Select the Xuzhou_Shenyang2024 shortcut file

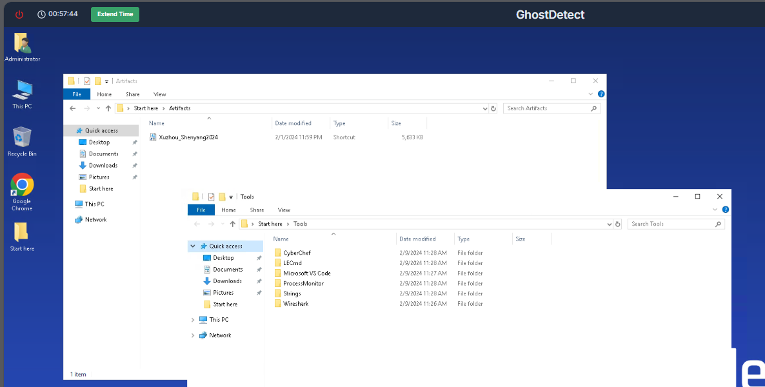click(x=188, y=137)
